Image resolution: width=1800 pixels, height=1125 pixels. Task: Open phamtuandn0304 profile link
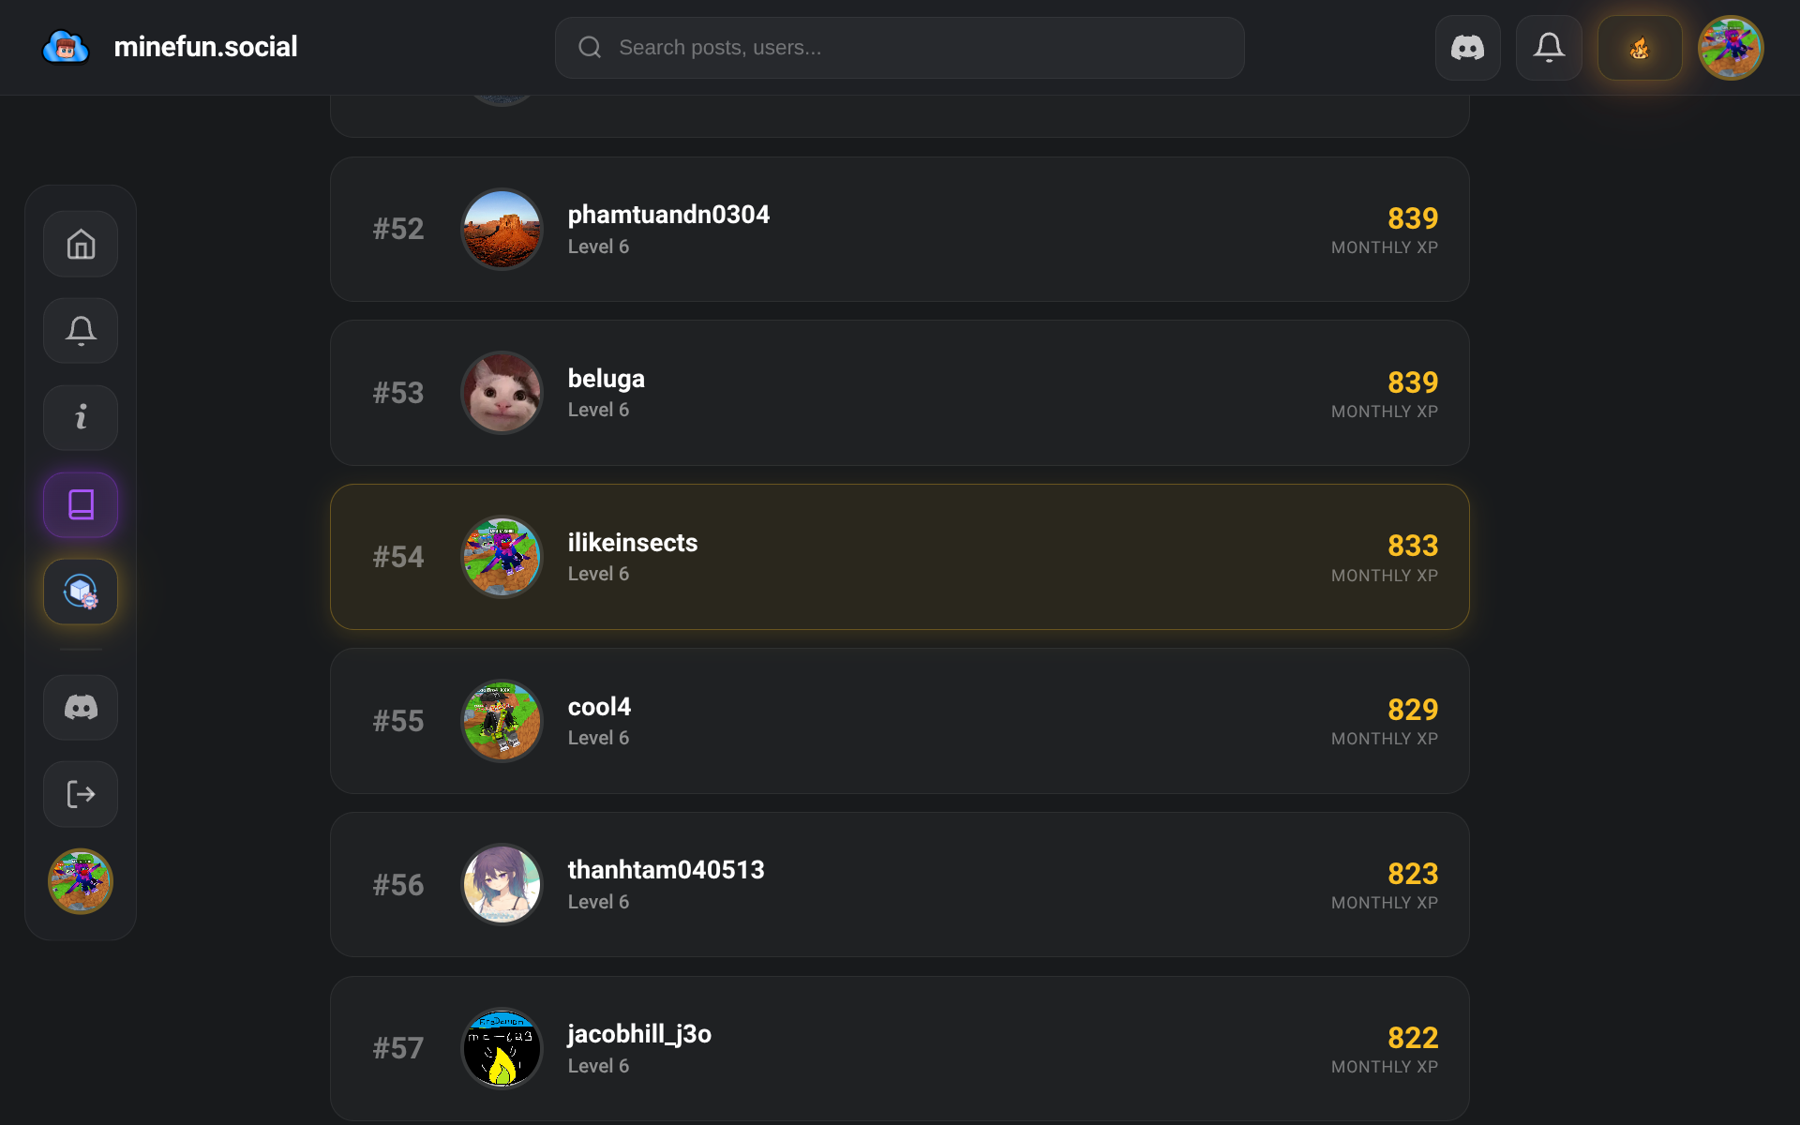click(668, 215)
